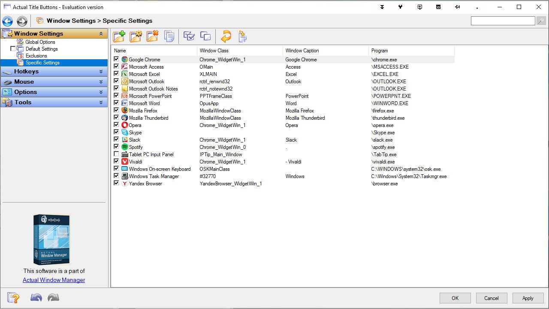This screenshot has width=549, height=309.
Task: Open the setting template icon with gear
Action: click(x=136, y=36)
